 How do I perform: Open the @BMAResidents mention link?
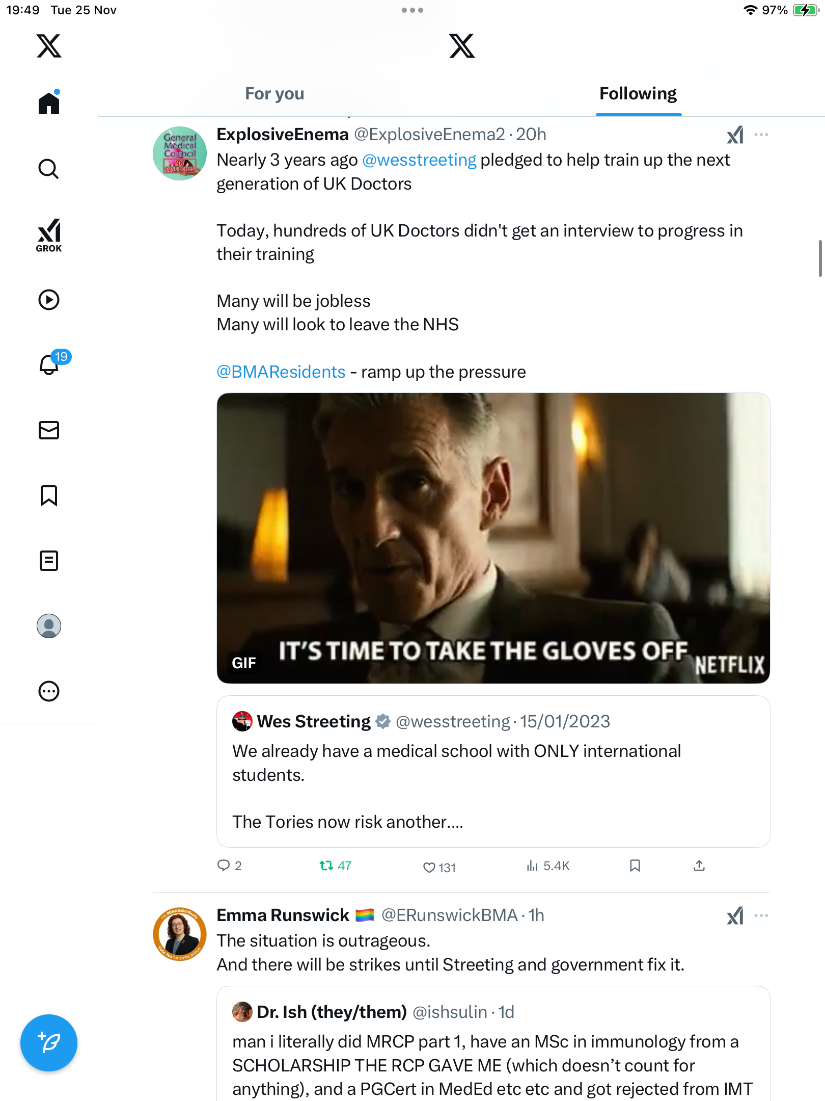tap(281, 372)
